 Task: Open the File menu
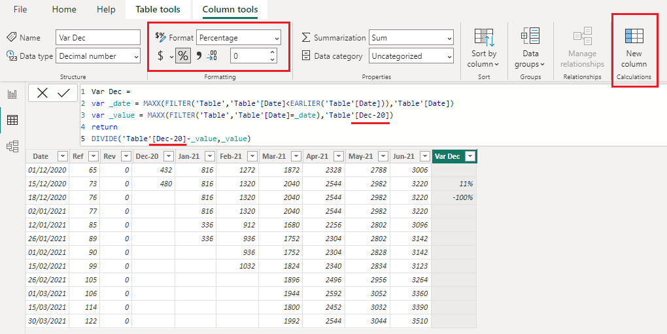(20, 9)
